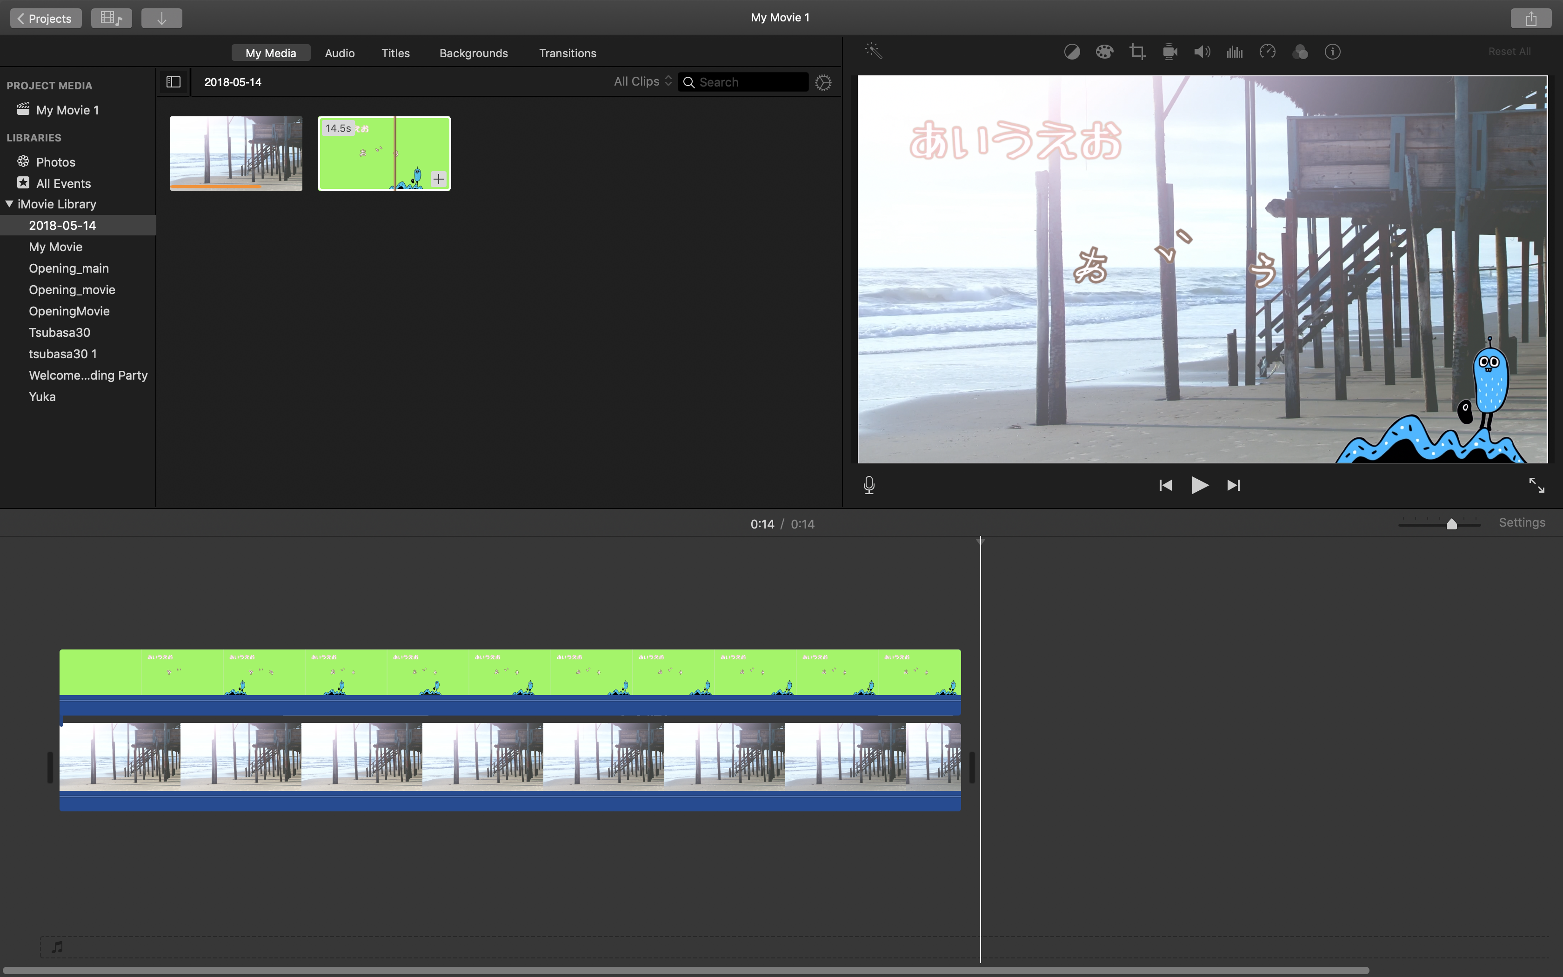Toggle the hide/show sidebar button

(174, 81)
